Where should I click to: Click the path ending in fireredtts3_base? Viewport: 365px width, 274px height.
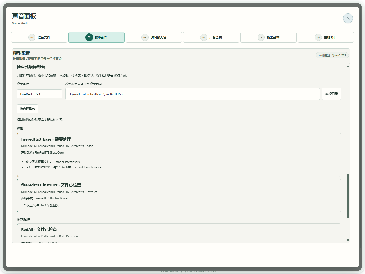click(x=57, y=146)
